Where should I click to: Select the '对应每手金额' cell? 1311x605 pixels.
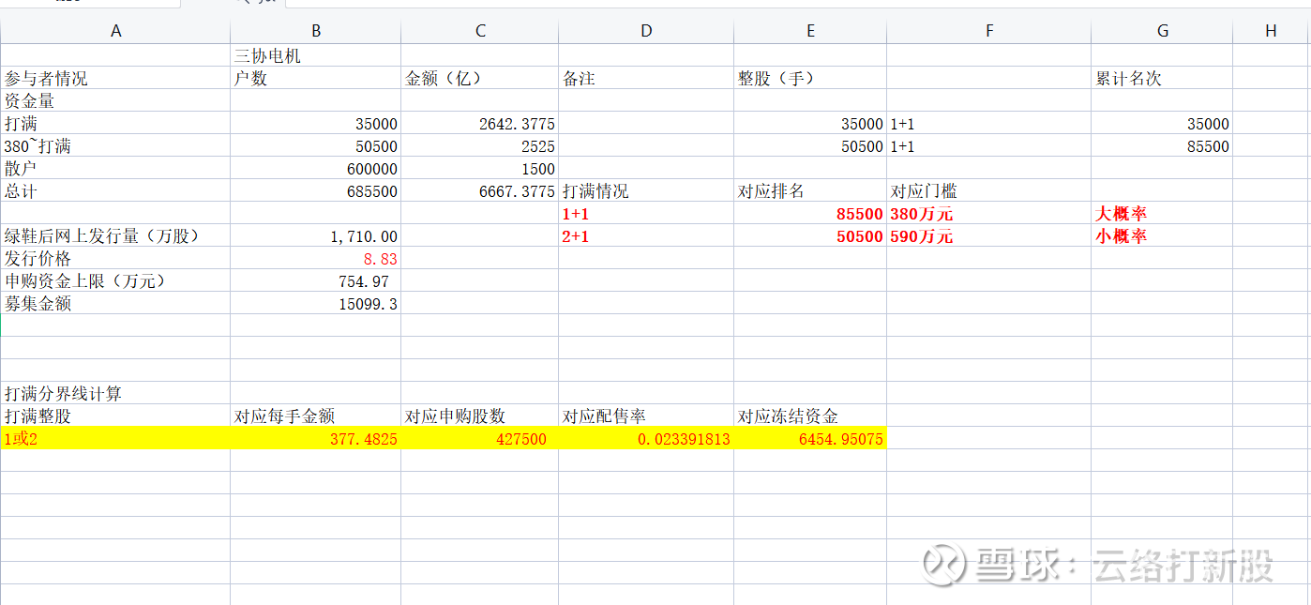(315, 416)
